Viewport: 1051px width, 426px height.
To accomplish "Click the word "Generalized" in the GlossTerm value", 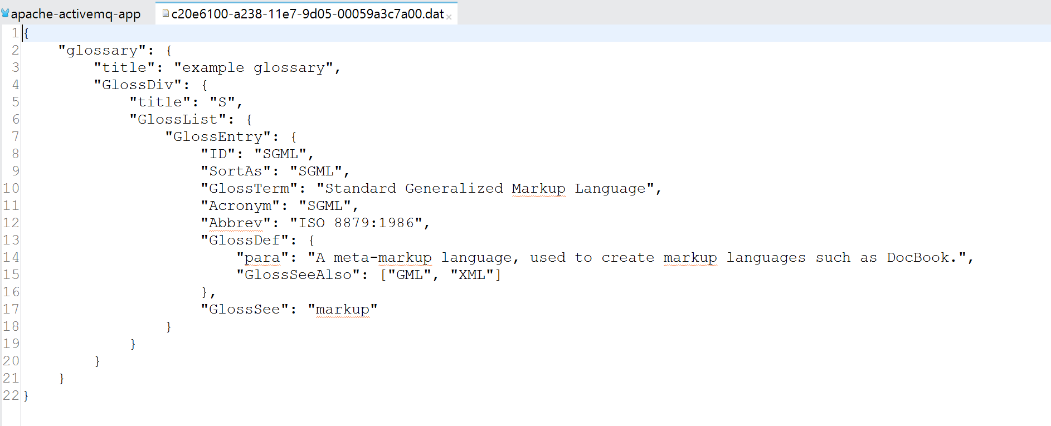I will (454, 189).
